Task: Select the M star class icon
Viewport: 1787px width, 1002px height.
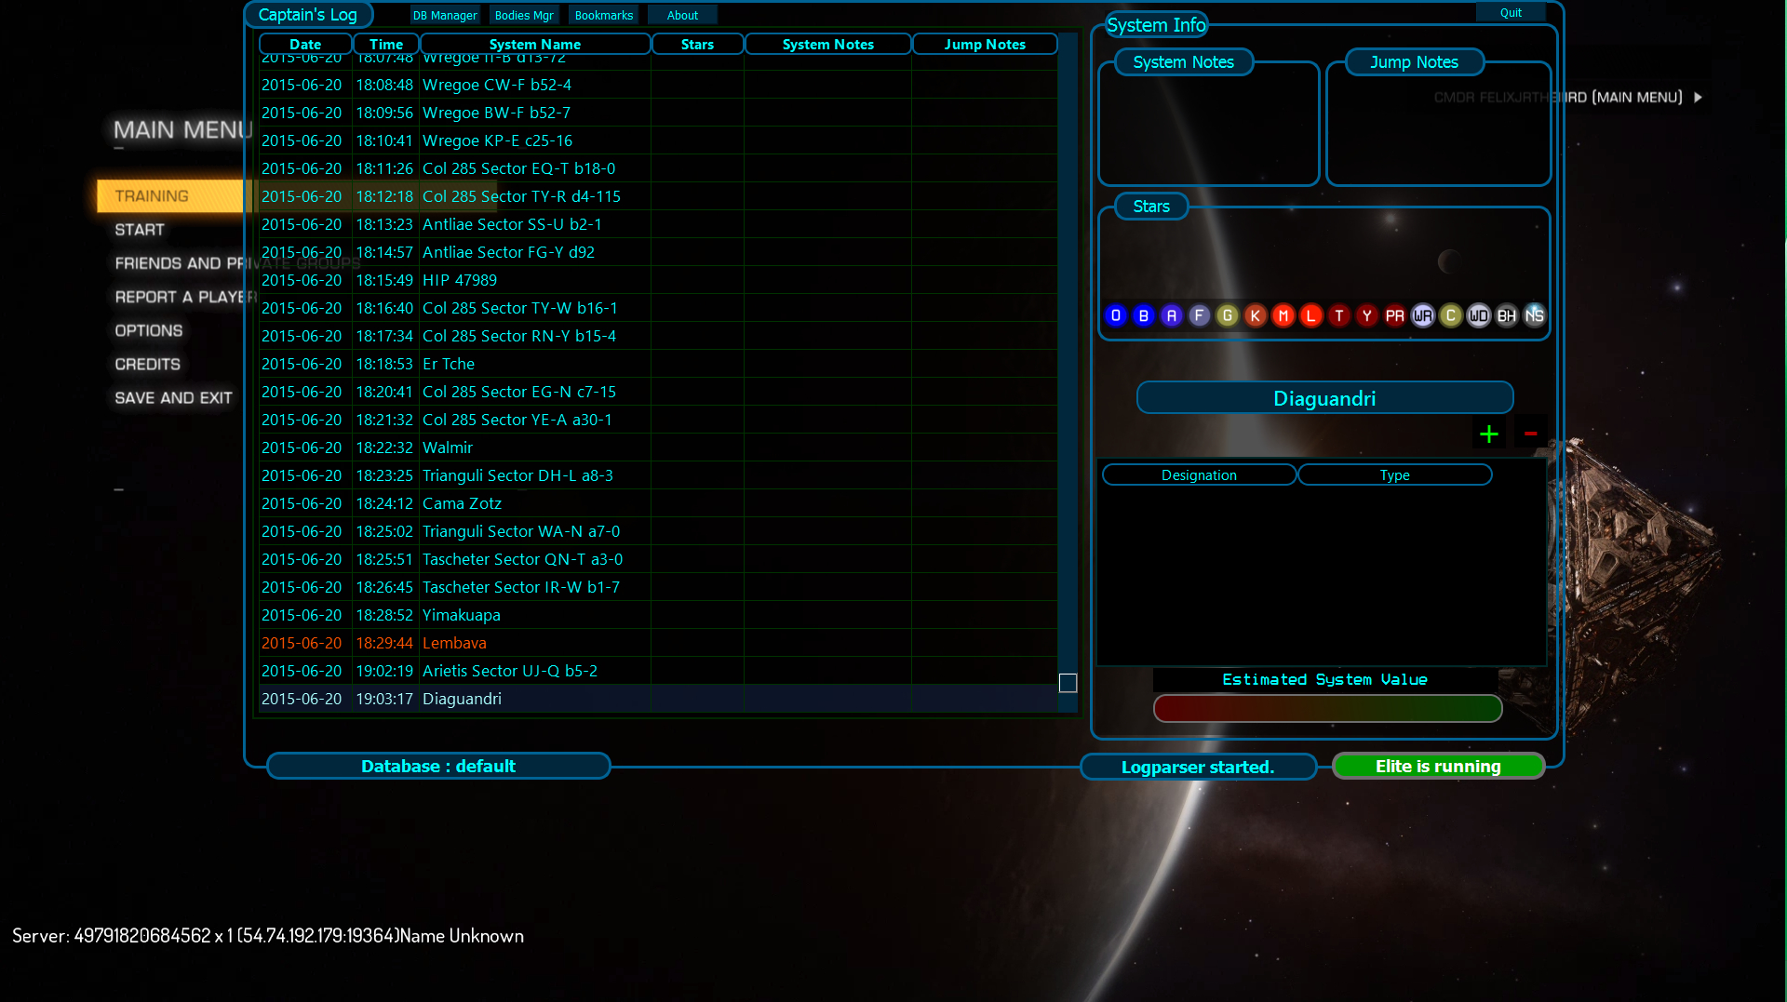Action: [x=1283, y=316]
